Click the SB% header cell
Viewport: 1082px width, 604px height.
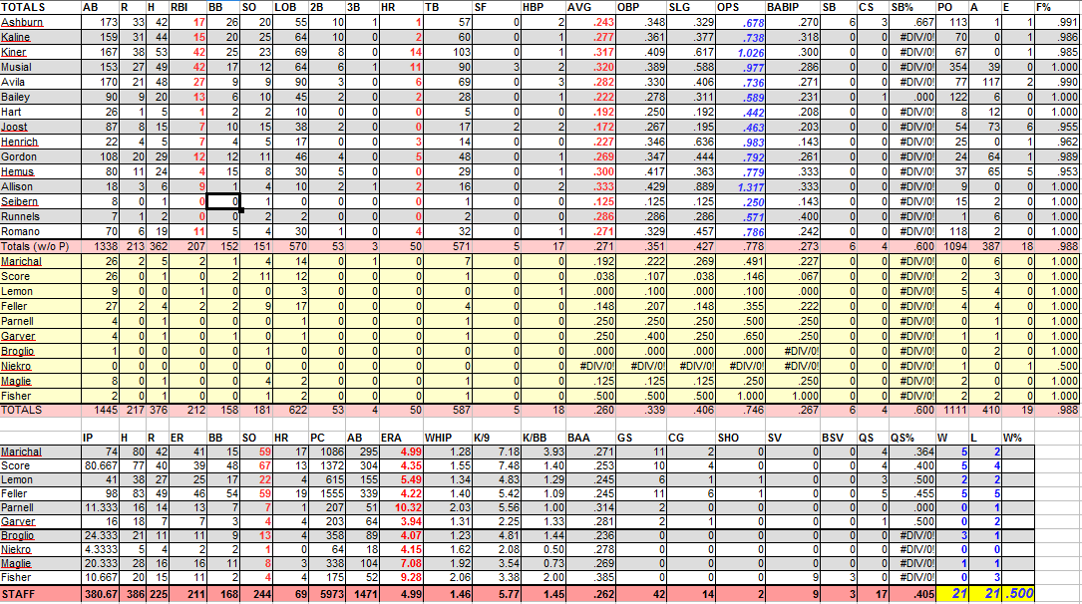coord(912,7)
